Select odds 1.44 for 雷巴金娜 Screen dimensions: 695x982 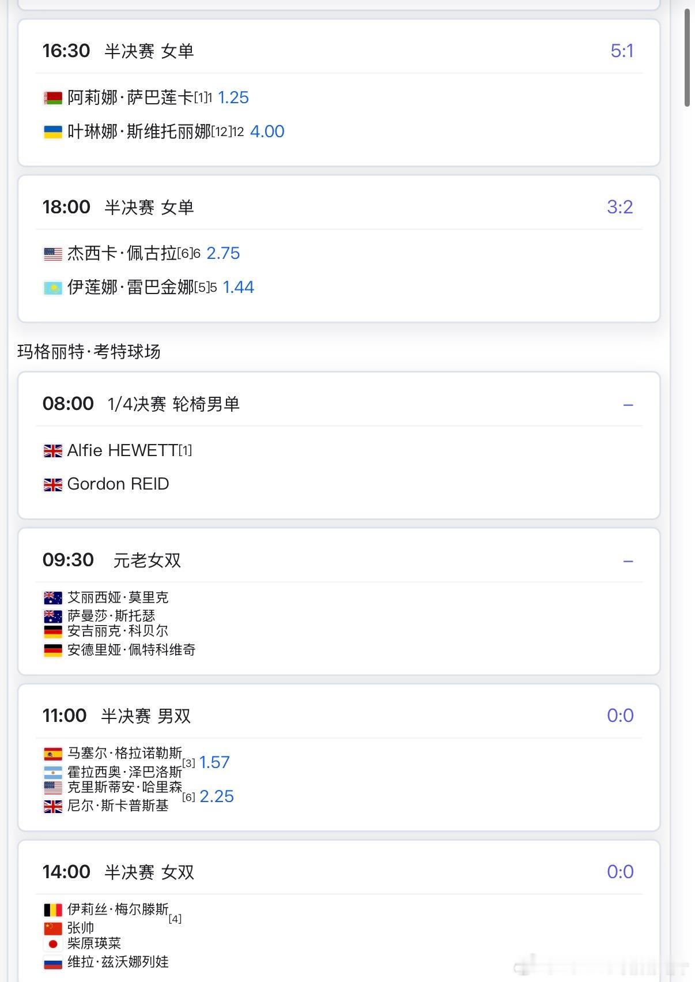point(239,287)
